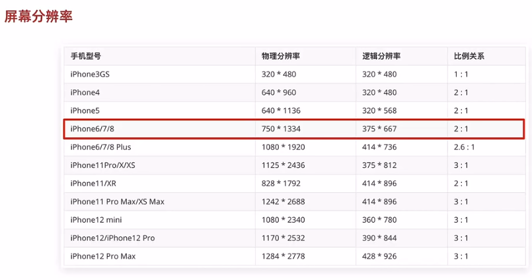Click the 428 * 926 logical resolution cell
The width and height of the screenshot is (532, 280).
(x=379, y=256)
